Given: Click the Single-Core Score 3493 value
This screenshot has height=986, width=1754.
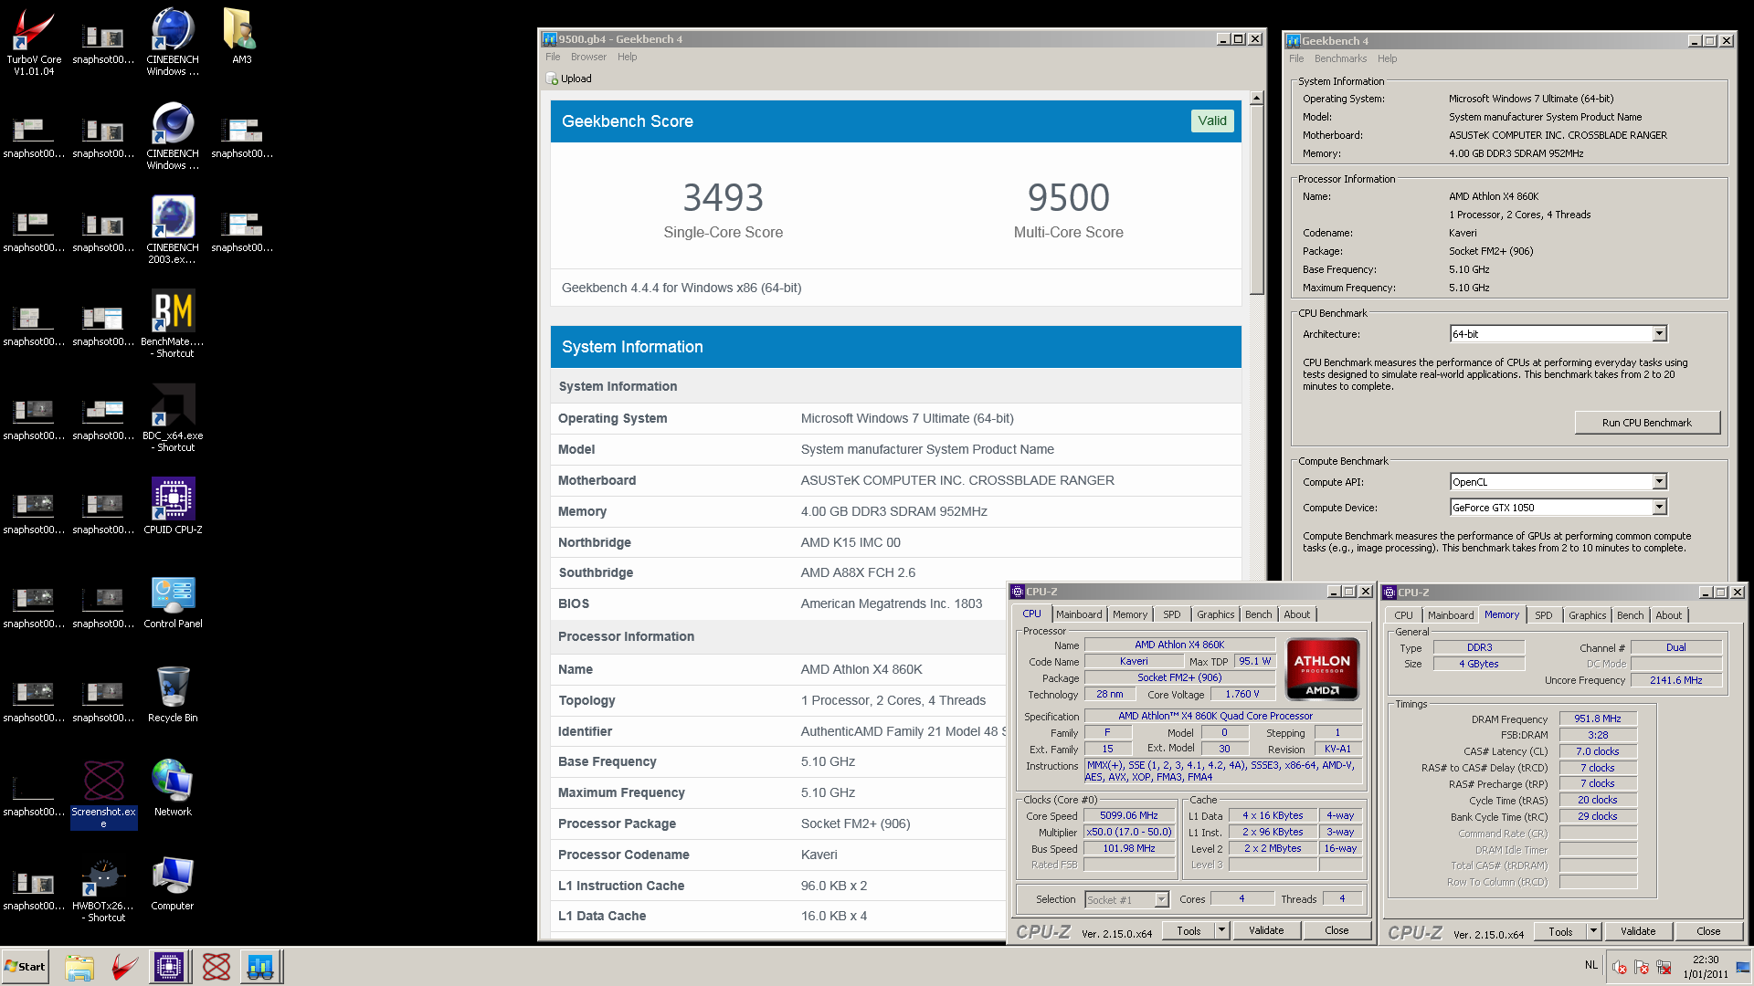Looking at the screenshot, I should 723,197.
